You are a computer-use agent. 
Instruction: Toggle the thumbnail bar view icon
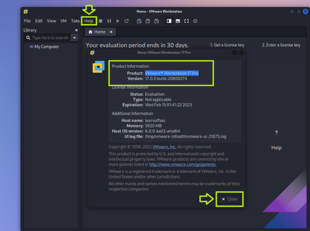click(178, 21)
